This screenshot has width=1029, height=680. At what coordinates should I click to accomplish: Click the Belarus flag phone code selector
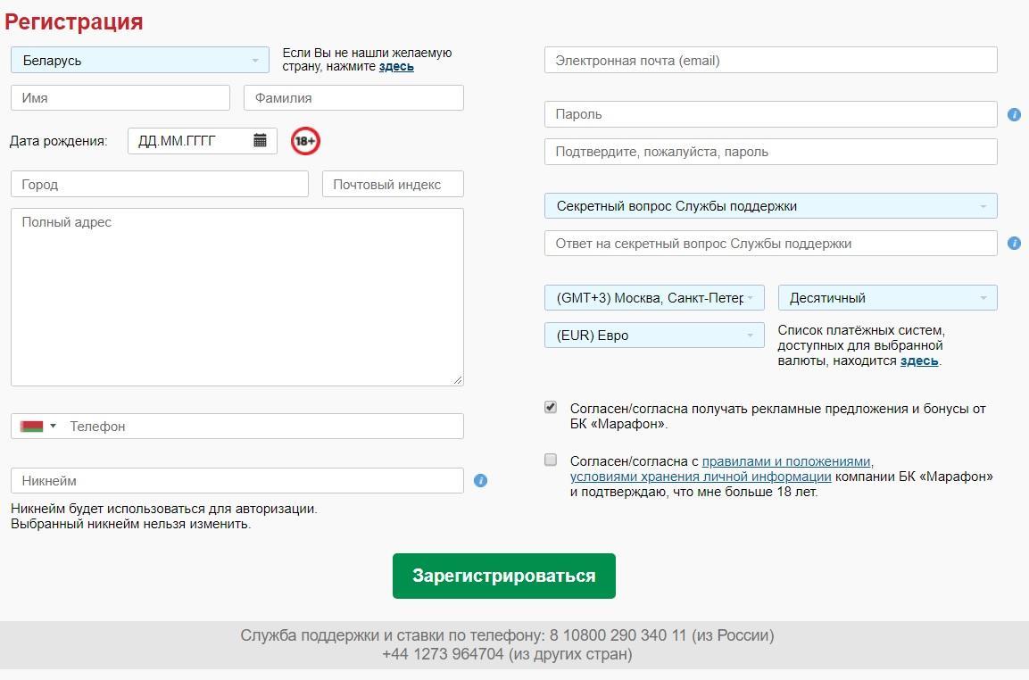click(x=37, y=427)
